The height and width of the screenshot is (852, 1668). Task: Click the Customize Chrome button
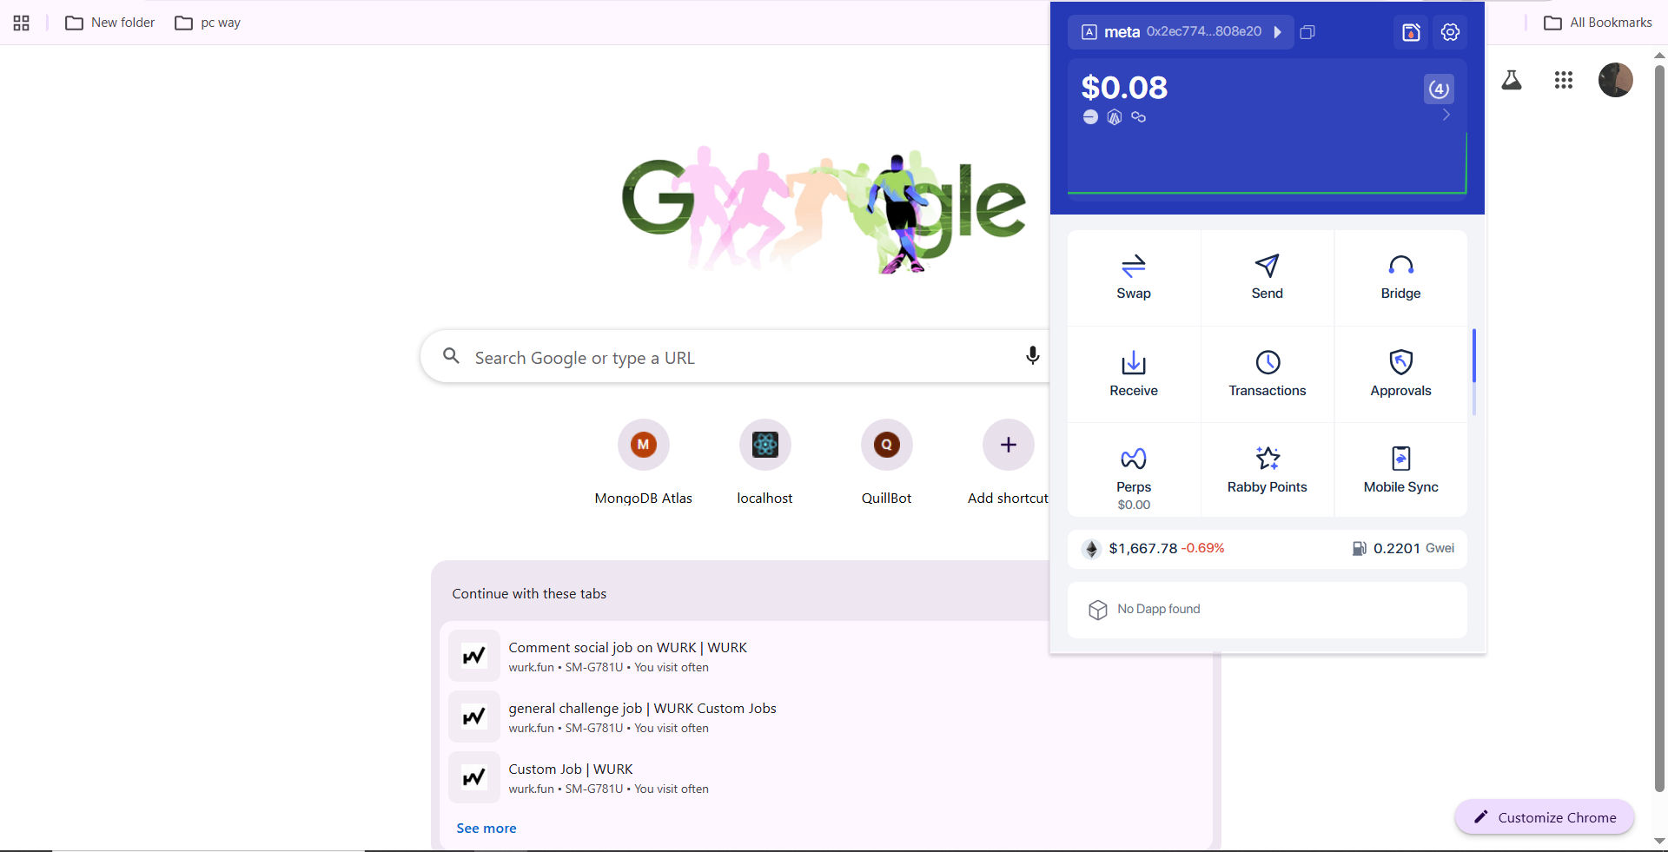(x=1545, y=817)
